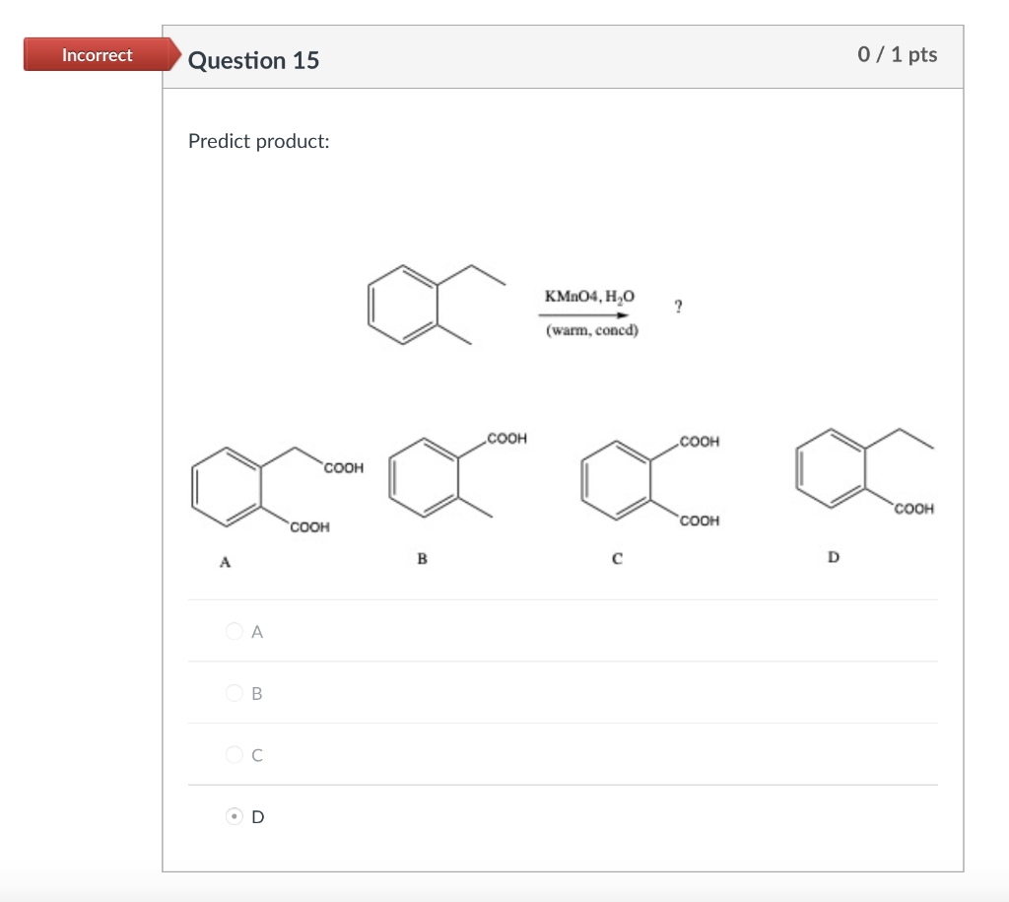Click the bold letter D under structure

(x=834, y=557)
